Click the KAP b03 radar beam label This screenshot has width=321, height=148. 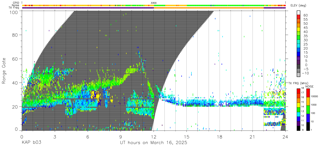click(x=31, y=143)
